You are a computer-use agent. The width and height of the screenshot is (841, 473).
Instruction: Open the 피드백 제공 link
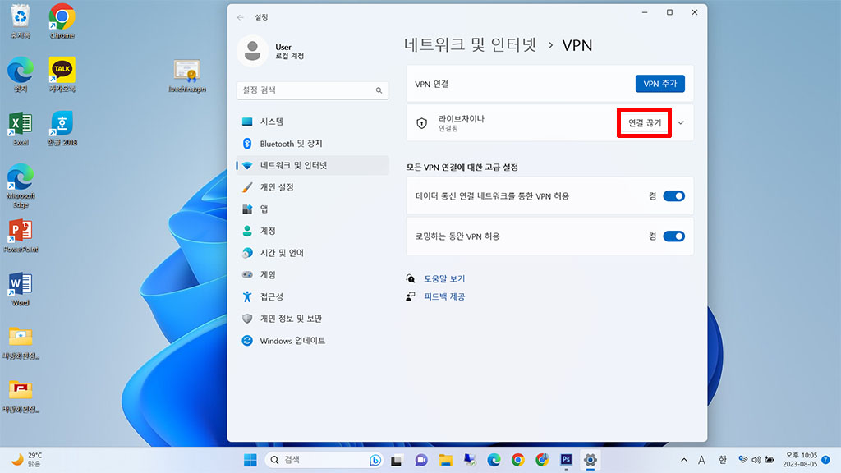tap(444, 296)
